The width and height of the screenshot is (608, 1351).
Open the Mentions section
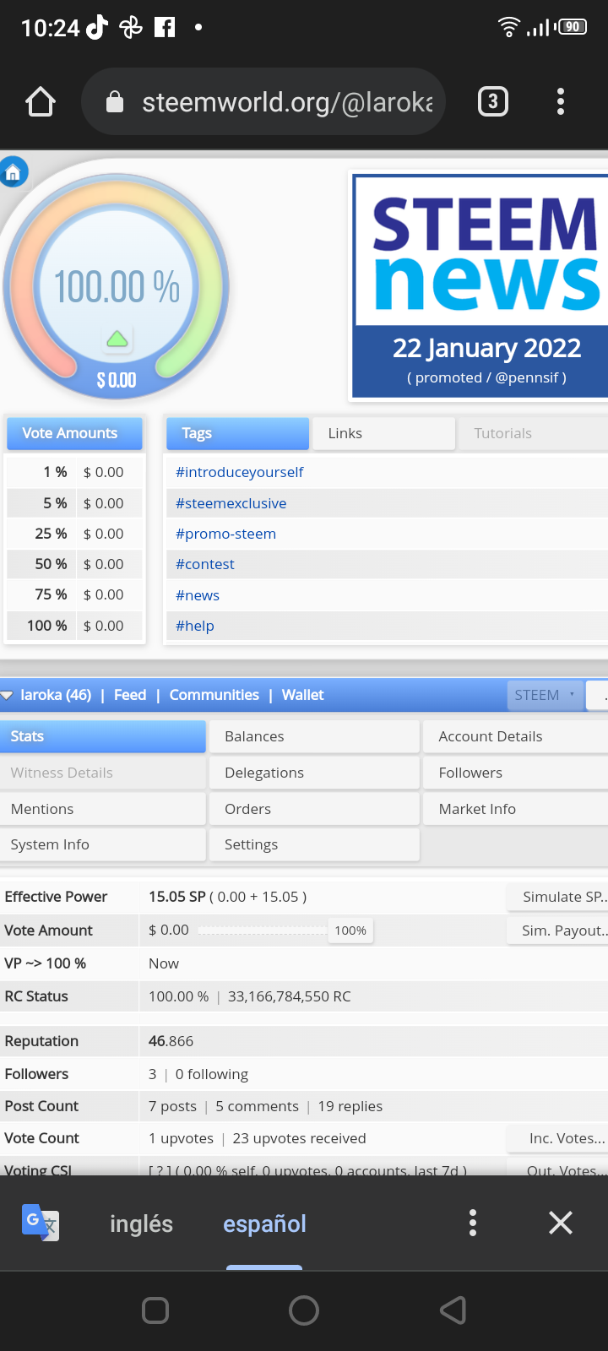pyautogui.click(x=102, y=809)
